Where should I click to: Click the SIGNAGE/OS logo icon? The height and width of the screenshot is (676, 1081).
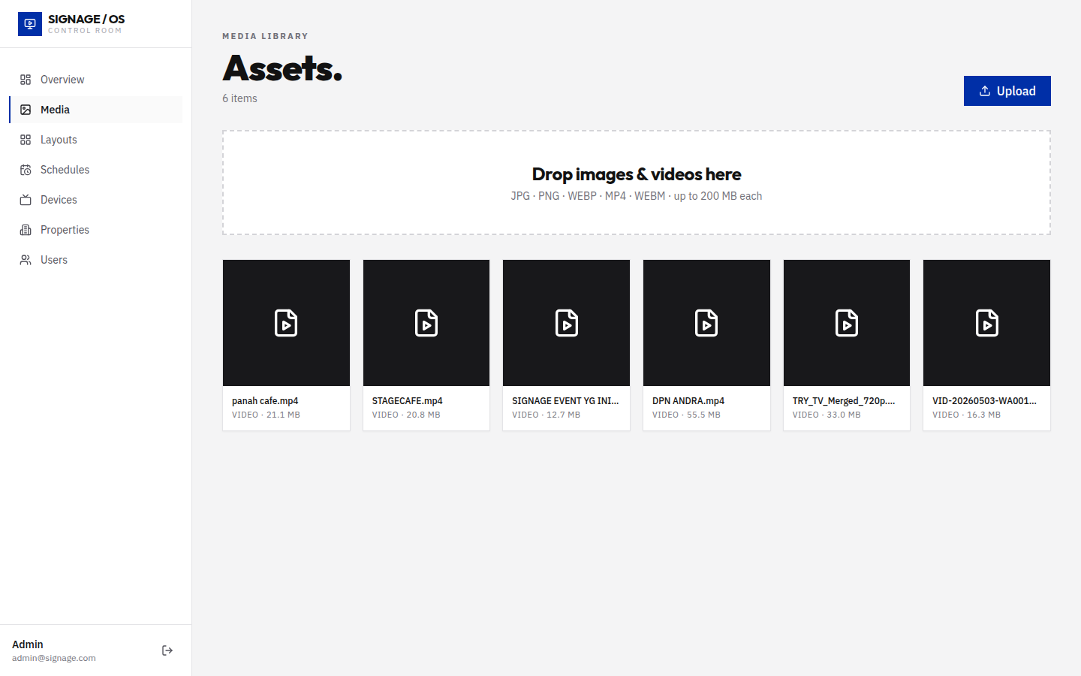coord(30,24)
